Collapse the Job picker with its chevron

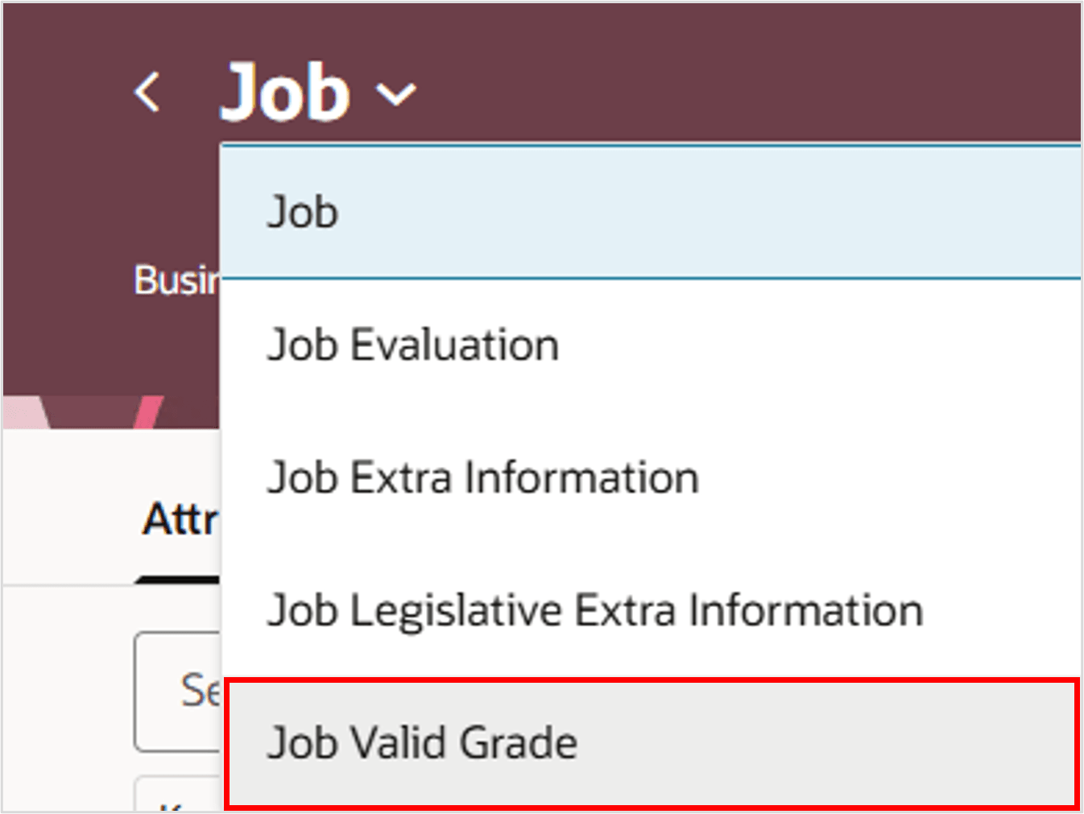[395, 94]
